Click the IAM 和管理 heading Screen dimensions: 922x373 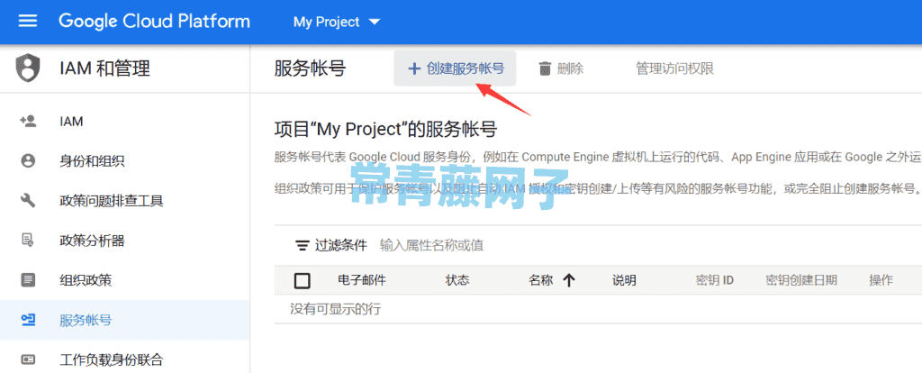tap(104, 68)
